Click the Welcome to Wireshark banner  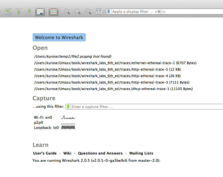(x=59, y=37)
